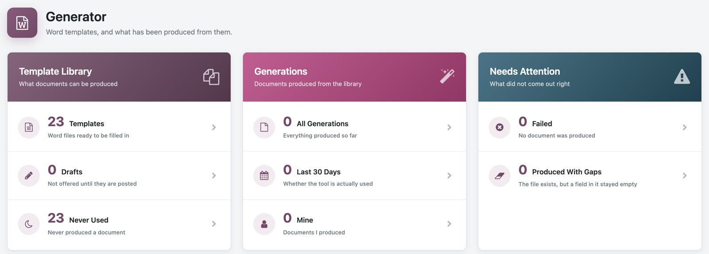Open Never Used via its chevron arrow
The image size is (709, 254).
pos(214,224)
